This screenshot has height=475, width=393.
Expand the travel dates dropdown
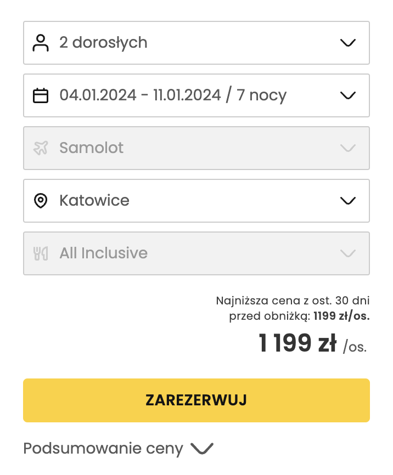[x=348, y=95]
